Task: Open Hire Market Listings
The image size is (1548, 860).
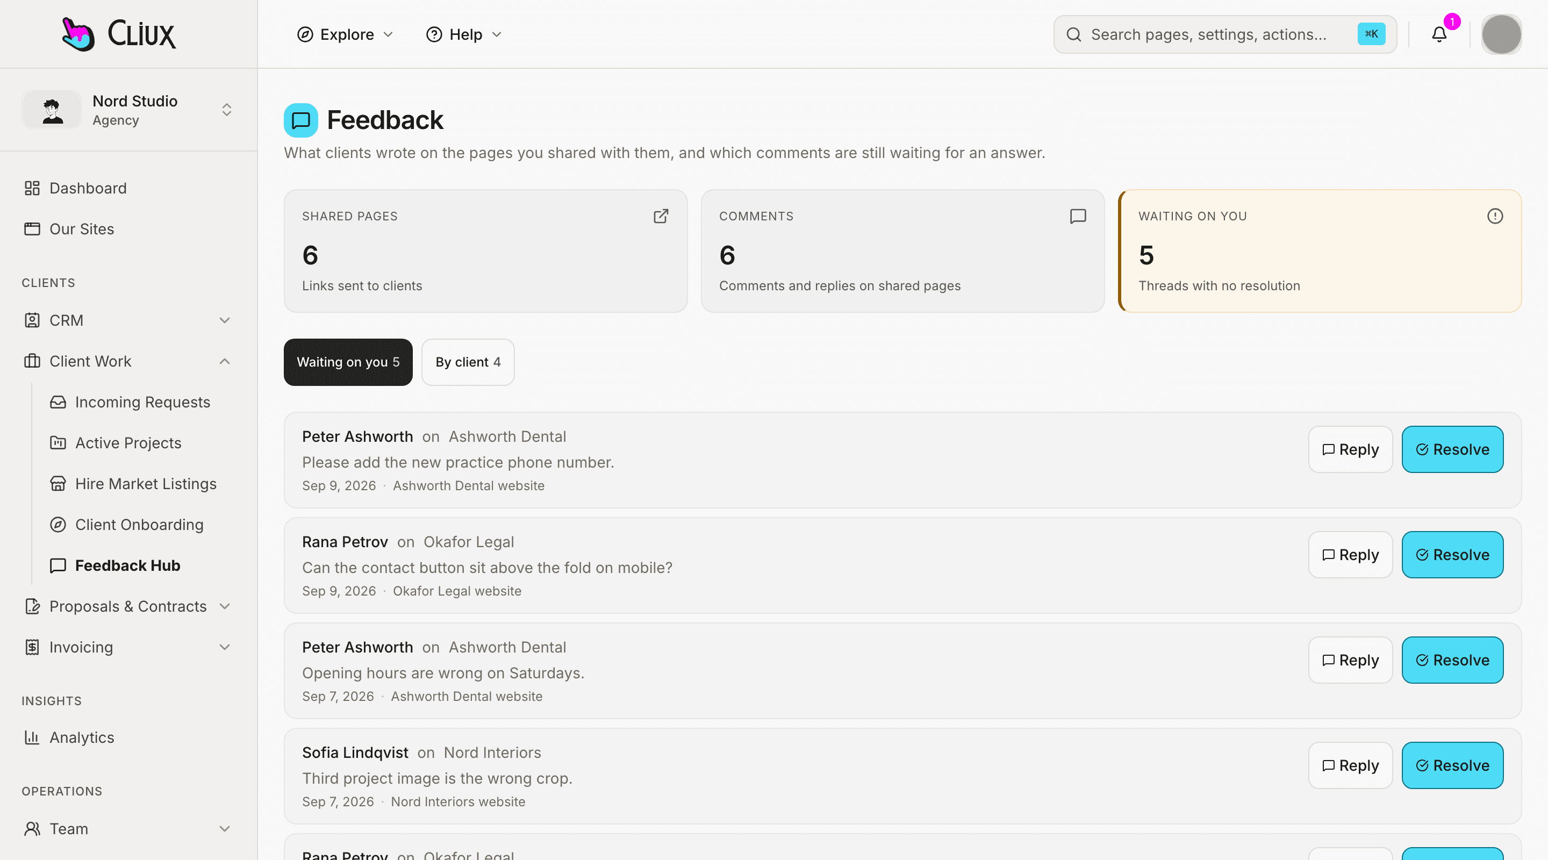Action: coord(141,484)
